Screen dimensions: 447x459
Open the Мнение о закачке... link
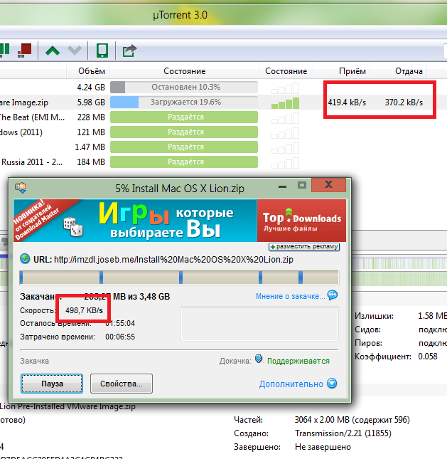pos(291,296)
